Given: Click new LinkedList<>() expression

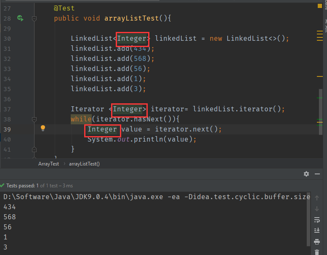Looking at the screenshot, I should pyautogui.click(x=247, y=39).
